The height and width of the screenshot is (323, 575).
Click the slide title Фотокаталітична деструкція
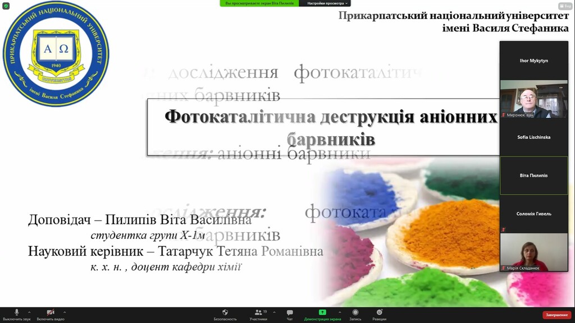point(331,127)
